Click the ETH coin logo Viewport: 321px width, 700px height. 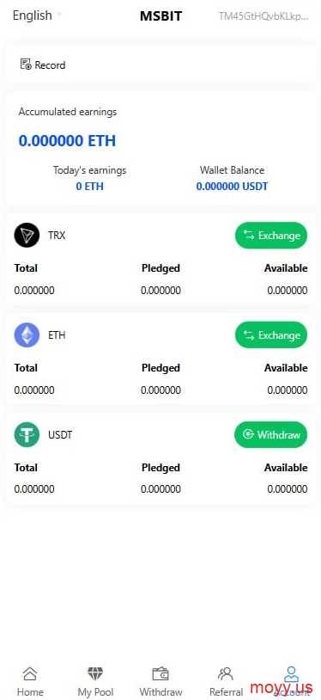tap(27, 335)
